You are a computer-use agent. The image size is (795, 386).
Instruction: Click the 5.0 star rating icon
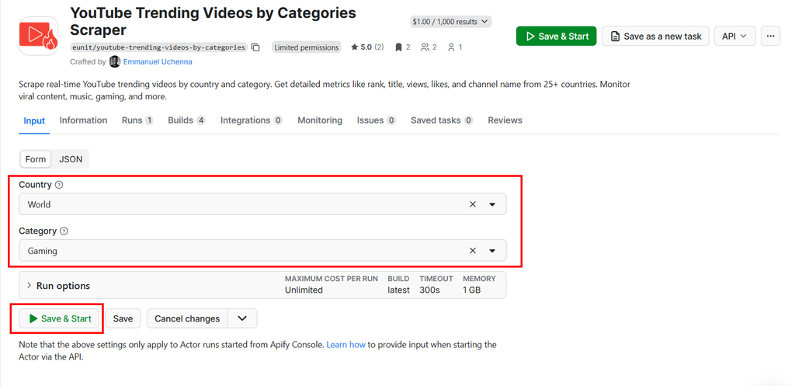[x=354, y=47]
